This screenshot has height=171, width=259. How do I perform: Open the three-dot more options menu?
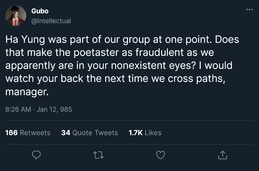point(249,10)
